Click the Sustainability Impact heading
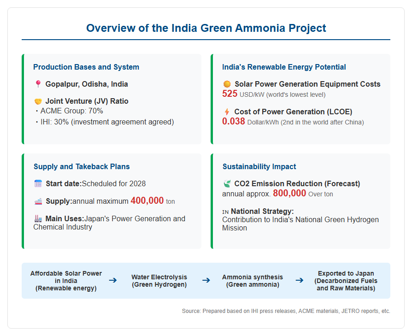 click(259, 166)
